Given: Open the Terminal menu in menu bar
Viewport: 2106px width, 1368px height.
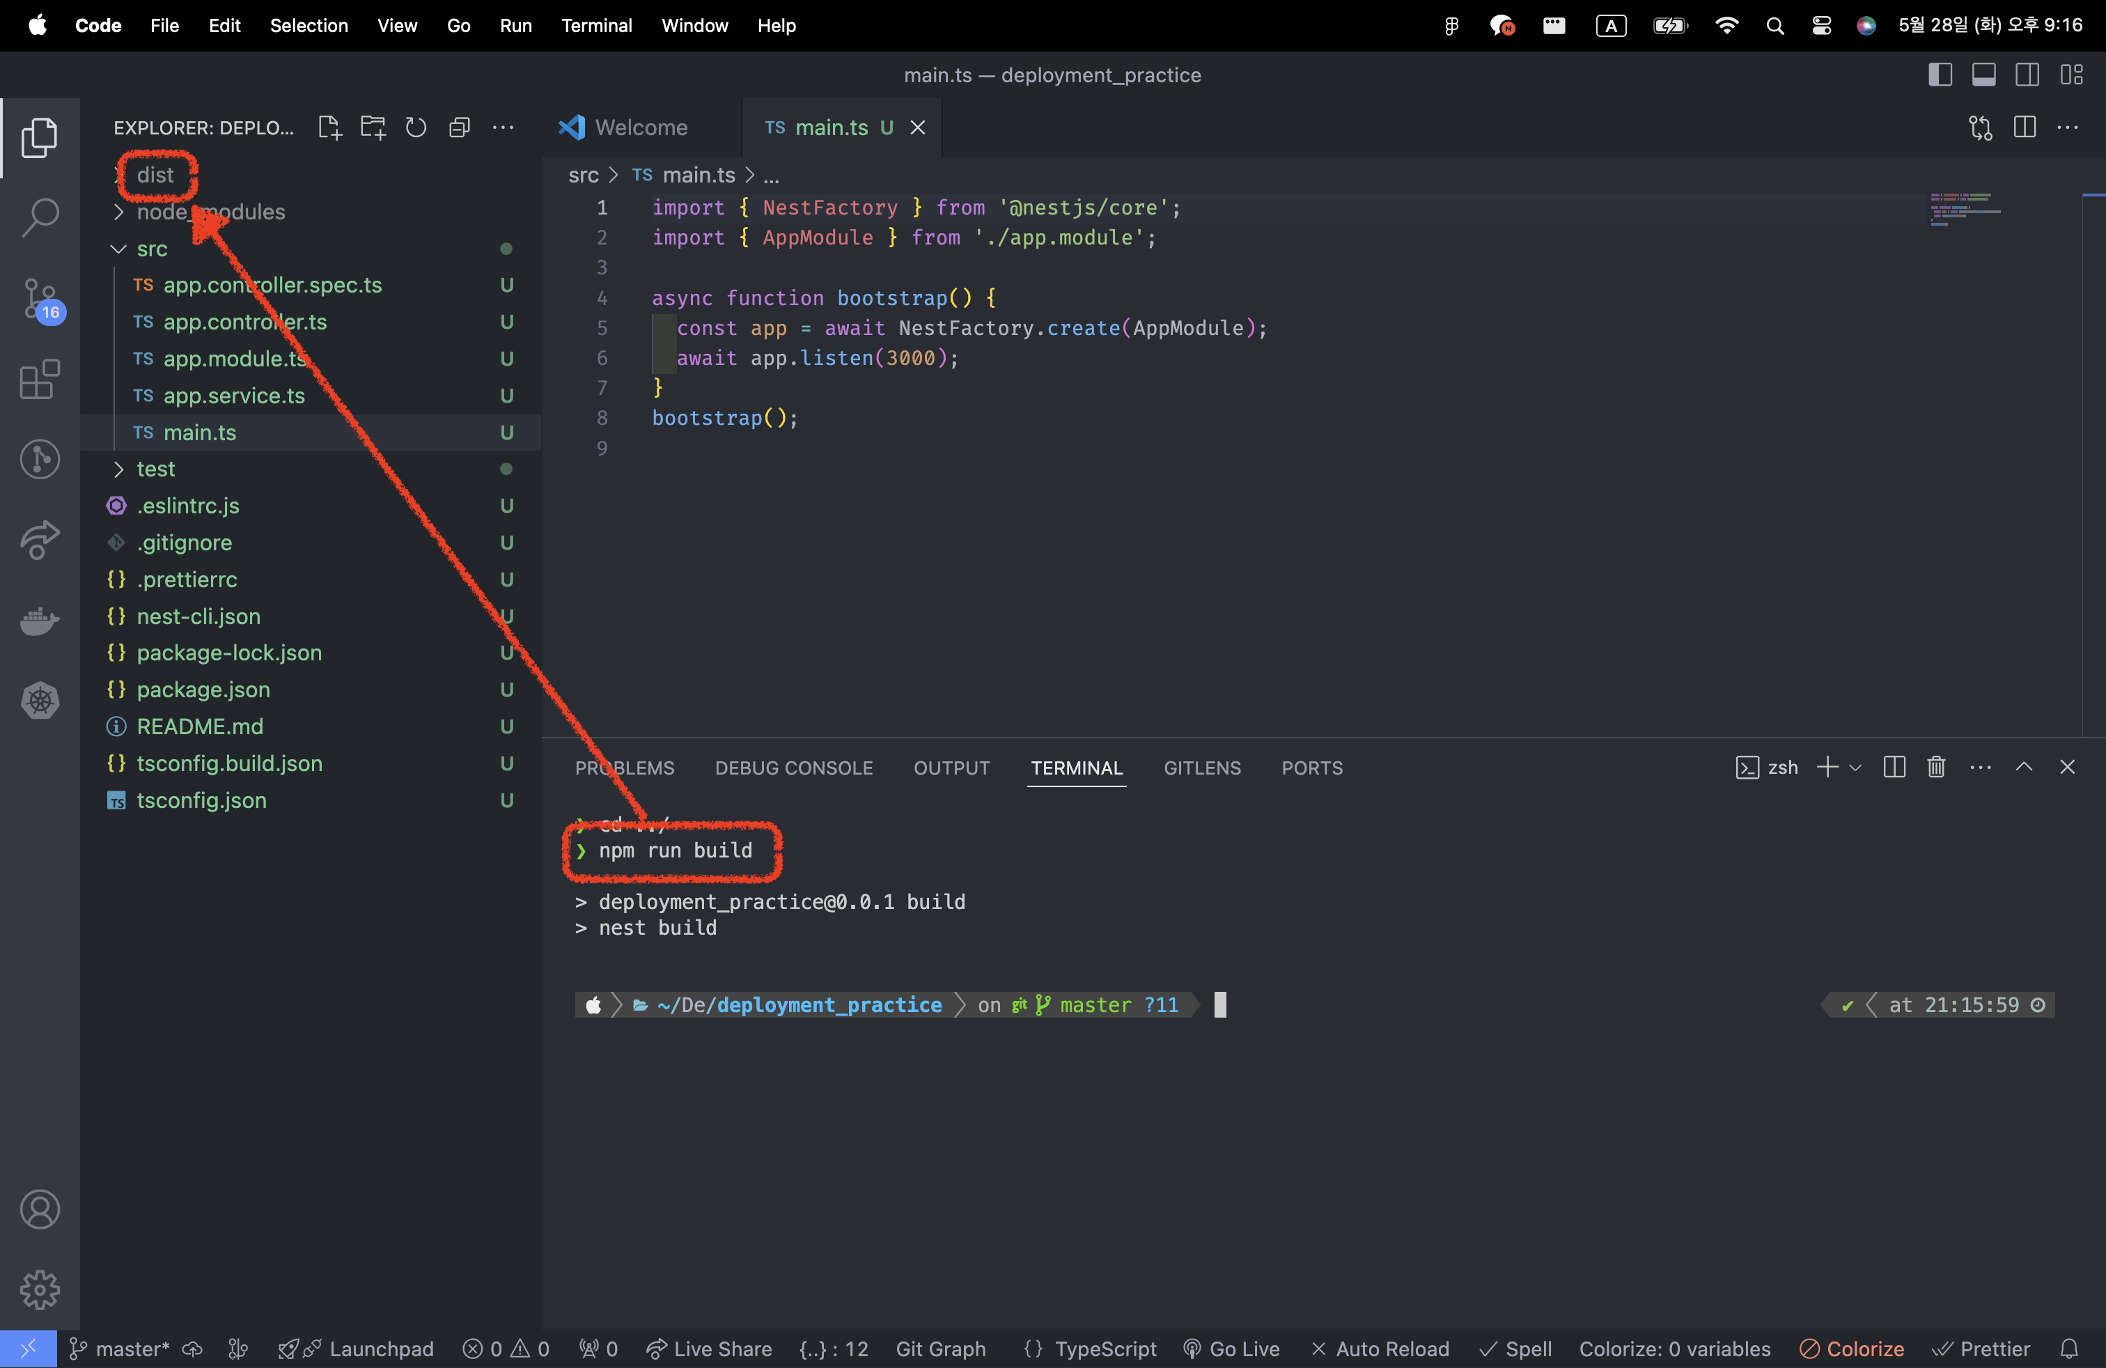Looking at the screenshot, I should [x=596, y=26].
